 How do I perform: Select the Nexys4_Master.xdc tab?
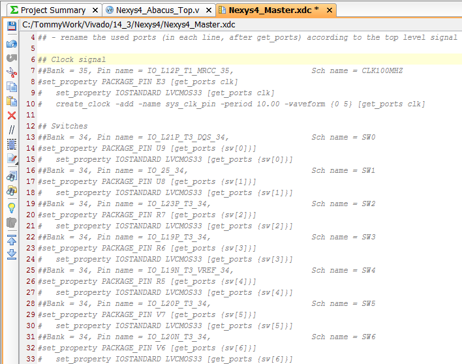[270, 10]
